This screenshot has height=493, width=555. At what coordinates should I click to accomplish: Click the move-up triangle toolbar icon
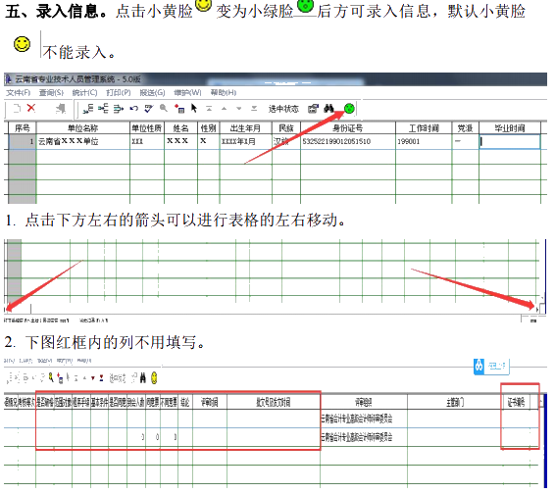click(x=224, y=109)
